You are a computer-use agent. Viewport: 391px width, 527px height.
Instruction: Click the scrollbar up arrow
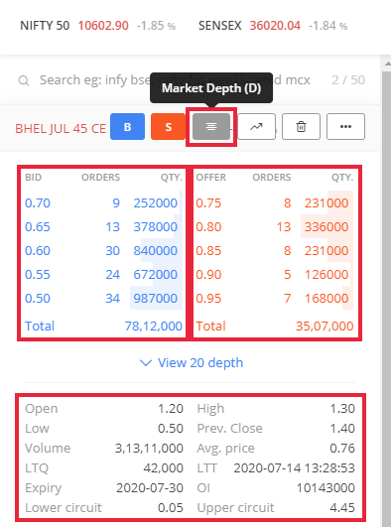(387, 64)
